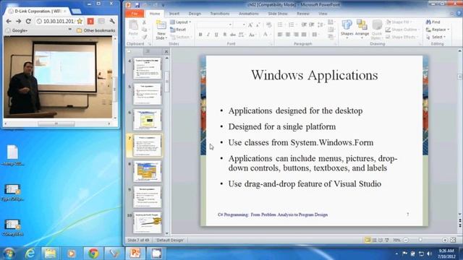Image resolution: width=463 pixels, height=260 pixels.
Task: Click the Chrome wrench menu icon
Action: tap(112, 21)
